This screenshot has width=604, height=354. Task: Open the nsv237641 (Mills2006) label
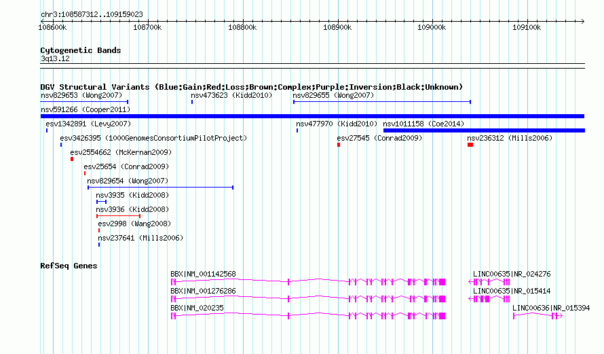pos(140,238)
